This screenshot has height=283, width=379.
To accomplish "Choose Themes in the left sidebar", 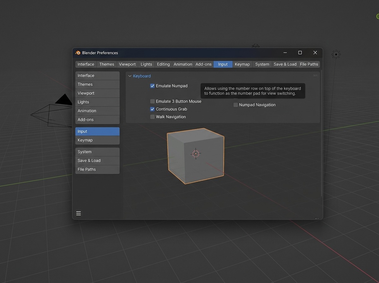I will [x=97, y=84].
